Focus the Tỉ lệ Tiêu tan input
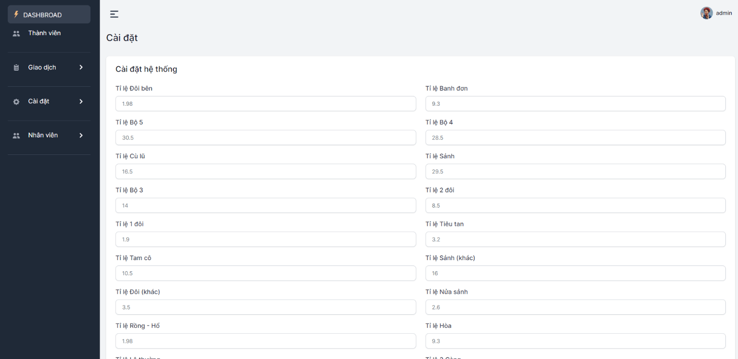Image resolution: width=738 pixels, height=359 pixels. pos(575,240)
